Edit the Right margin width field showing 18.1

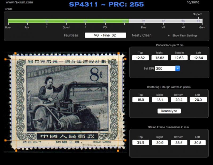pyautogui.click(x=159, y=100)
